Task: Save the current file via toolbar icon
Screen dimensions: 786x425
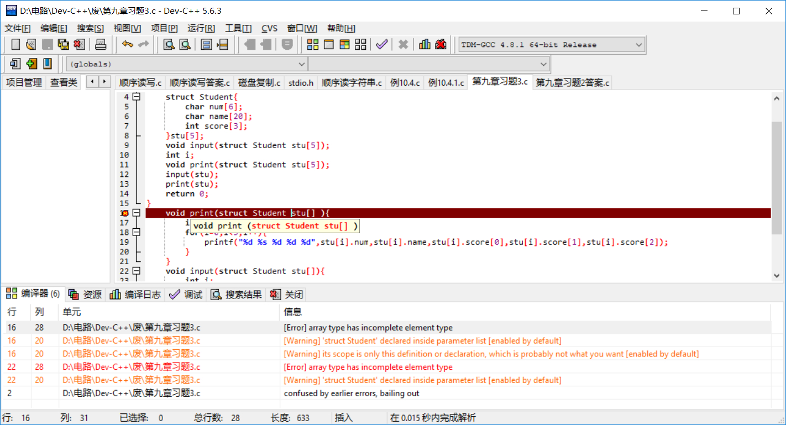Action: click(x=48, y=45)
